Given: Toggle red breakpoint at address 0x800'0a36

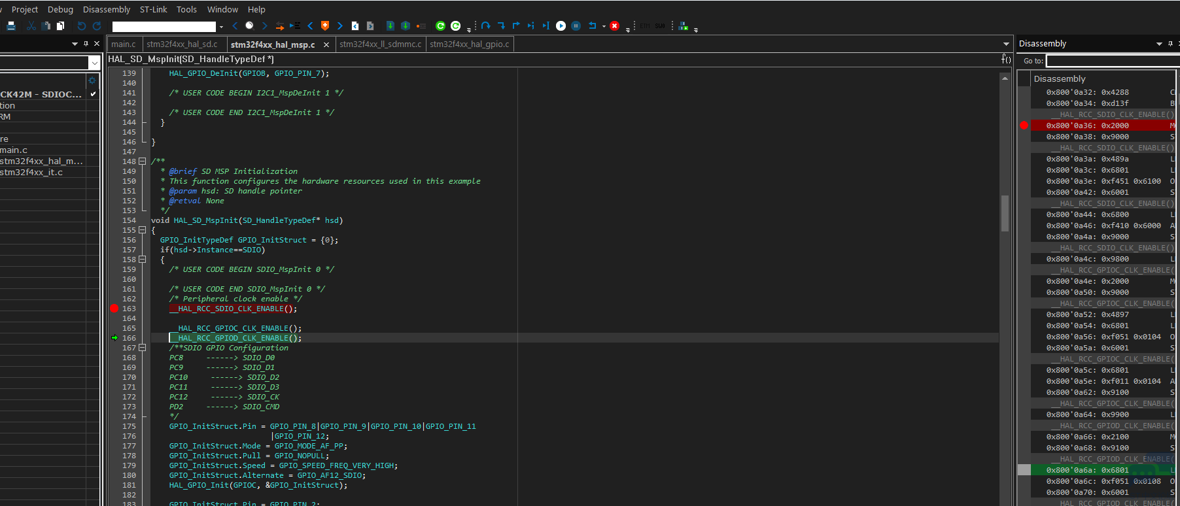Looking at the screenshot, I should [1024, 126].
